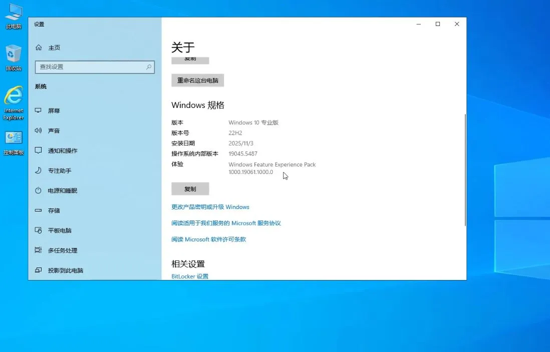
Task: Open the BitLocker 设置 link
Action: pos(190,276)
